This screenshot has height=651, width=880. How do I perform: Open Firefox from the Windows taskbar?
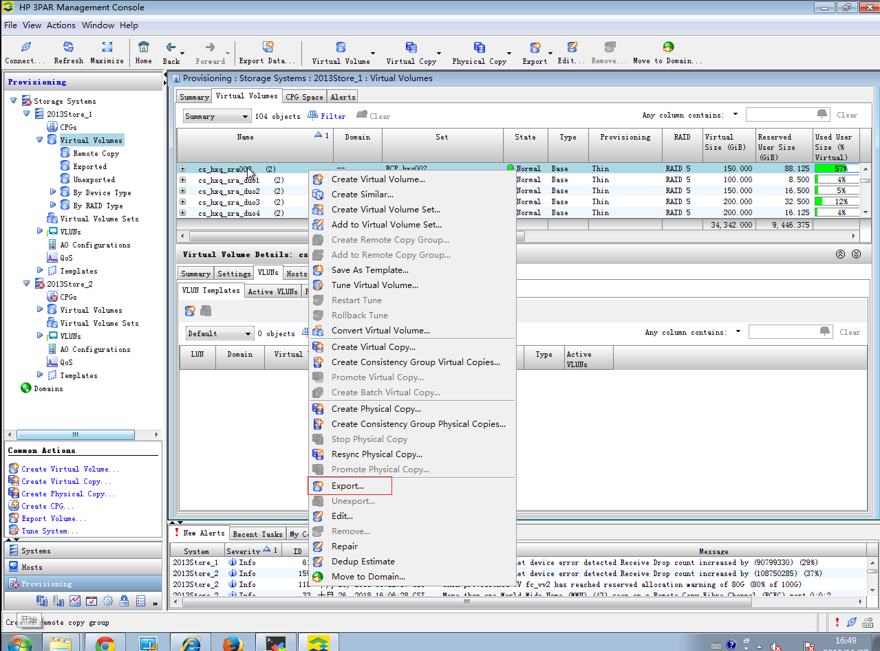(233, 643)
